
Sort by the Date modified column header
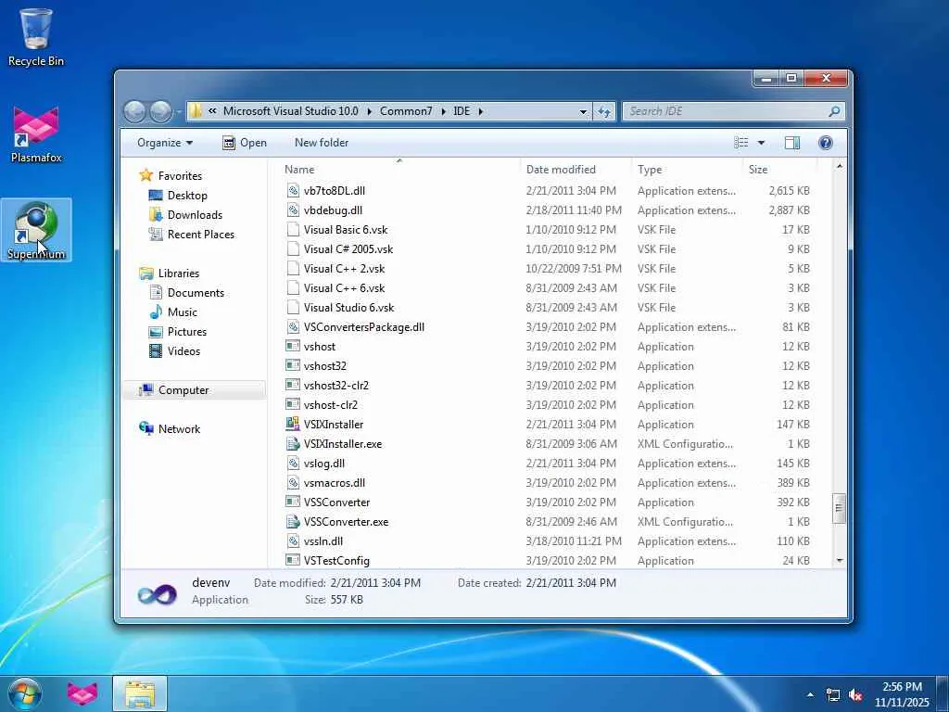coord(575,170)
